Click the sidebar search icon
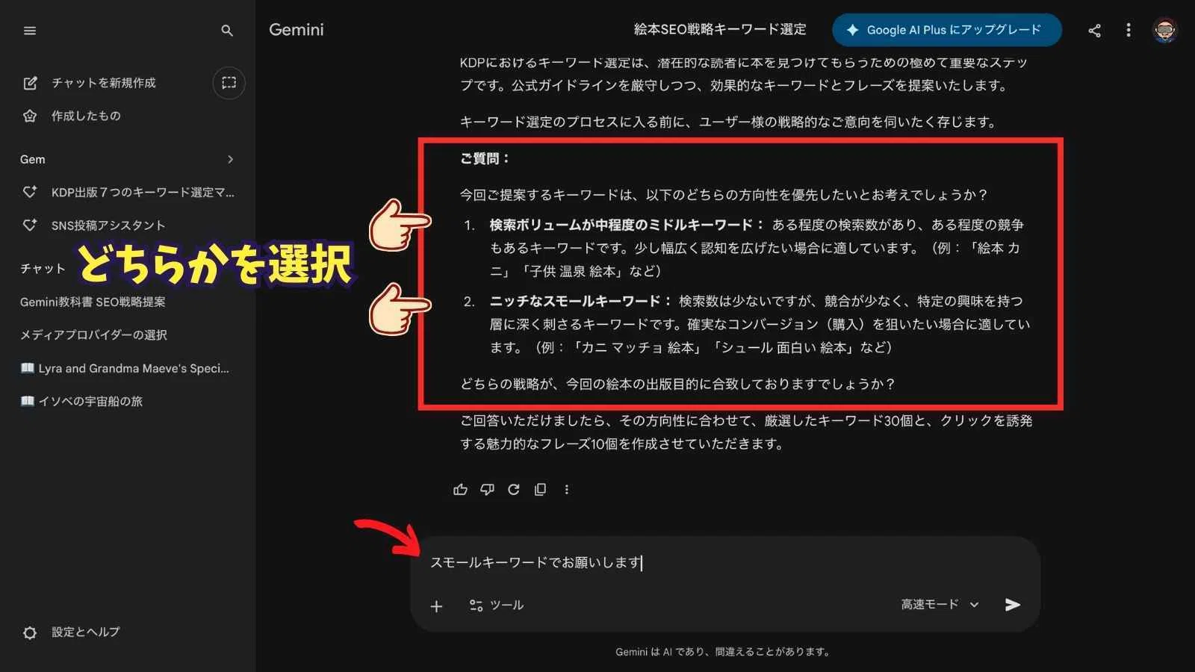1195x672 pixels. [227, 31]
